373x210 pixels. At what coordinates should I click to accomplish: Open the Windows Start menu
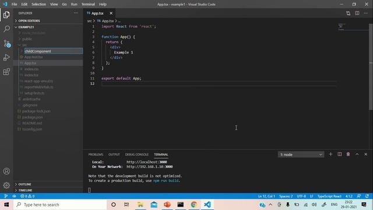point(6,205)
